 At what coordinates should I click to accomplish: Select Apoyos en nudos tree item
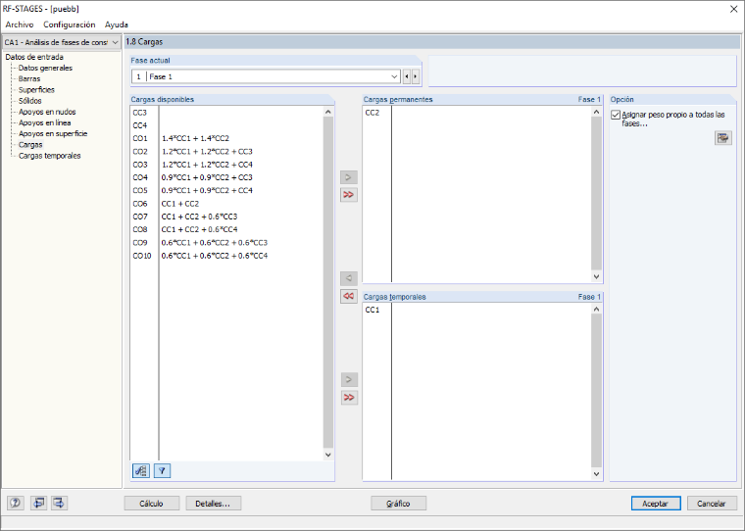pyautogui.click(x=47, y=112)
